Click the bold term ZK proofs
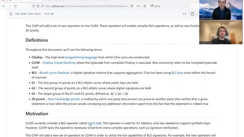The height and width of the screenshot is (137, 244). coord(38,99)
